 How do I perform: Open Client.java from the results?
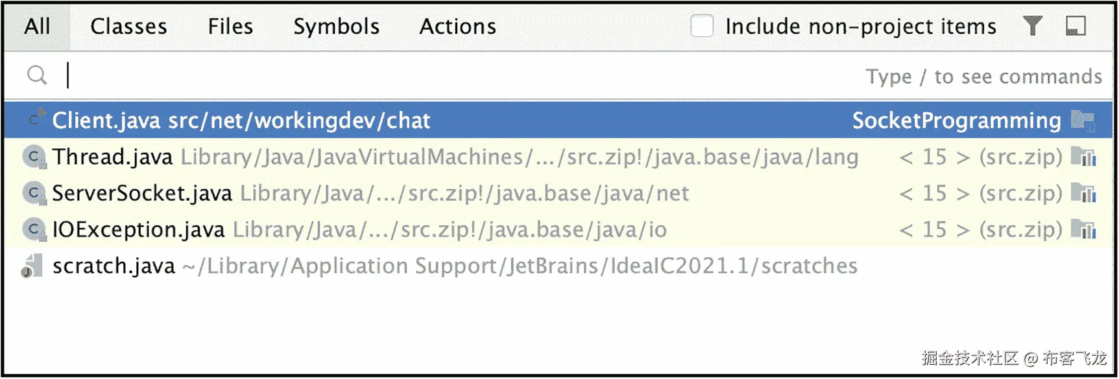point(241,121)
